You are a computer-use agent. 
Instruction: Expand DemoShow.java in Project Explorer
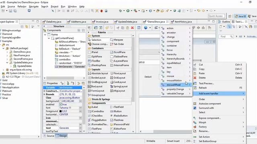(x=7, y=52)
